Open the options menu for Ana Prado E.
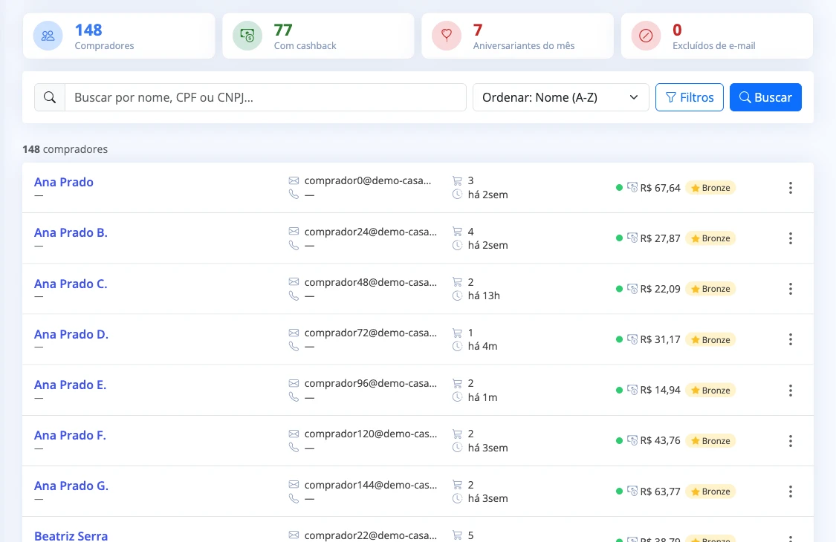836x542 pixels. tap(791, 390)
